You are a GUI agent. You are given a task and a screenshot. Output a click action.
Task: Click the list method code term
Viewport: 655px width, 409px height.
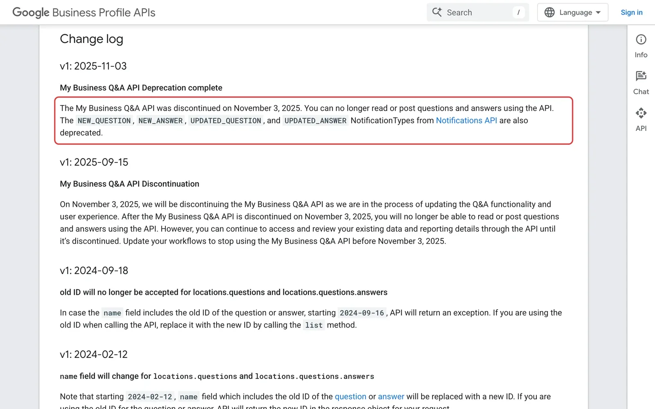314,325
